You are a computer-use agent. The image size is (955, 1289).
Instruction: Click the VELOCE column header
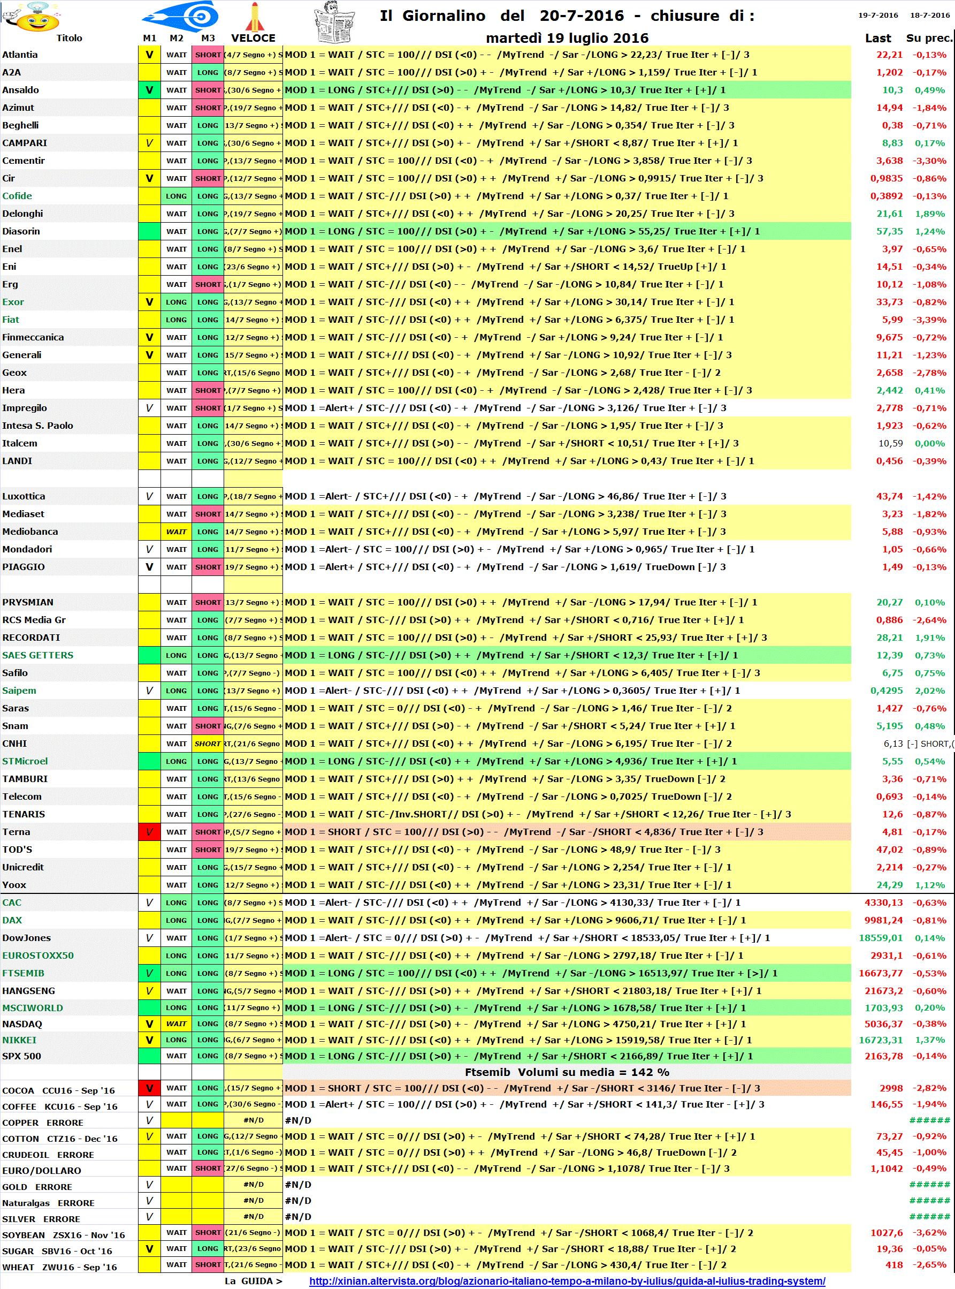point(253,38)
